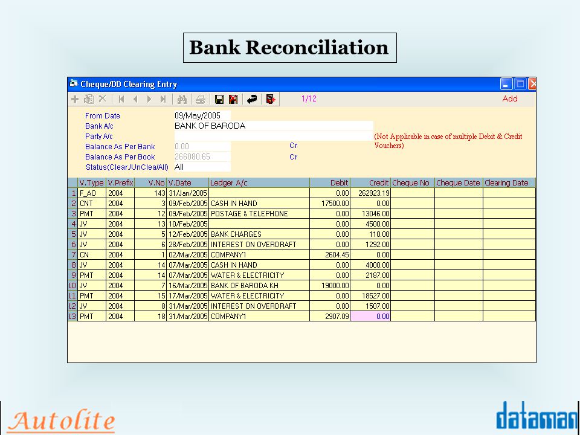Click highlighted credit cell in row 13
Viewport: 580px width, 435px height.
pyautogui.click(x=370, y=316)
